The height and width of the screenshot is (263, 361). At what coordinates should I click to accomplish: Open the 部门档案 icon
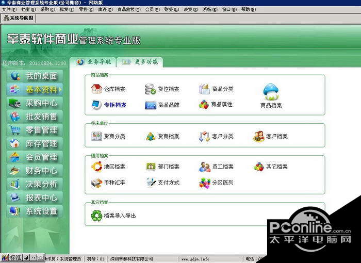coord(151,167)
